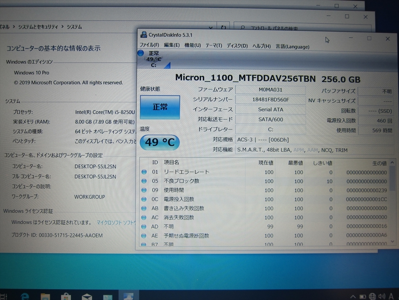Open the Mail app from the taskbar
Viewport: 399px width, 300px height.
point(87,297)
